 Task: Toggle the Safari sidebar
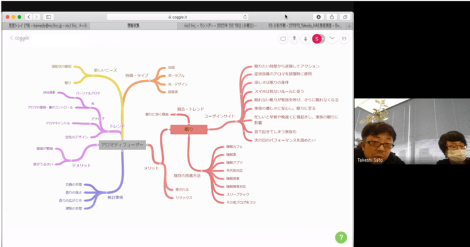49,17
